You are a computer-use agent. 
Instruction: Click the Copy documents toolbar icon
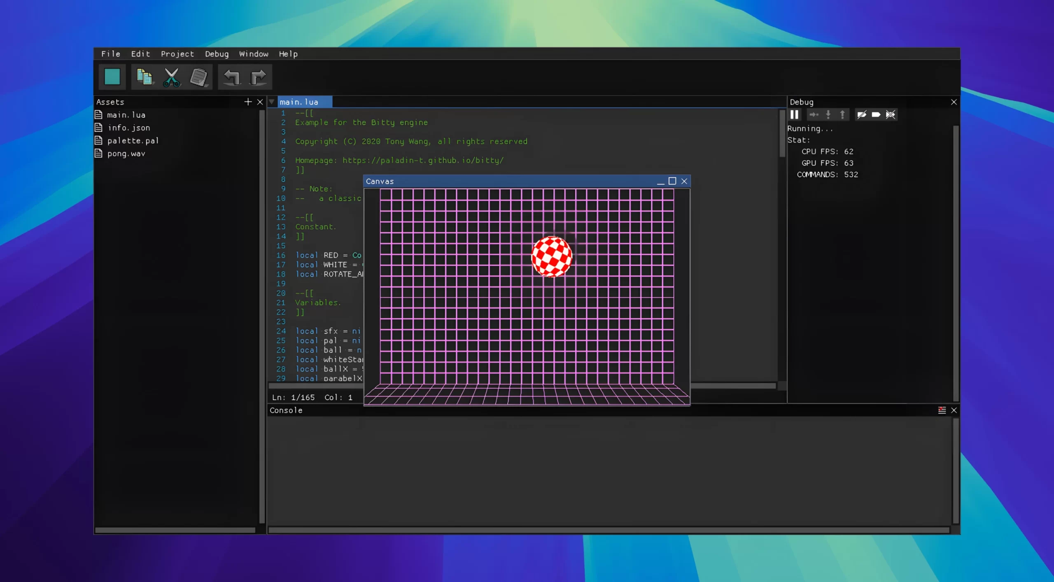[144, 77]
